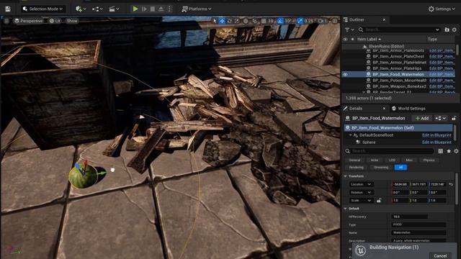Toggle the world/local coordinate space globe icon
461x259 pixels.
coord(246,21)
